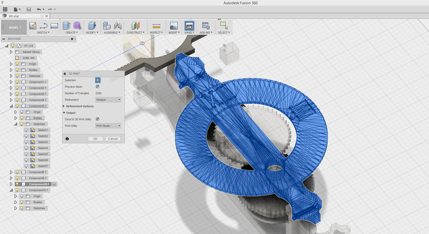Collapse Component5:1 tree node

tap(11, 106)
